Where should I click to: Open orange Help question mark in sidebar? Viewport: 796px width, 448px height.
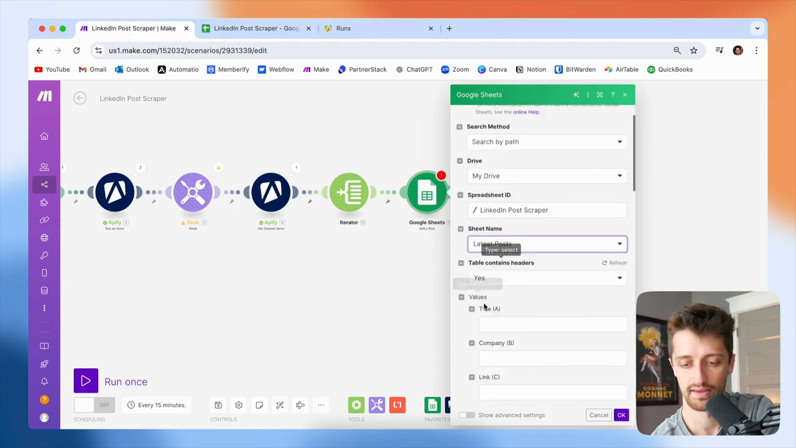tap(44, 399)
